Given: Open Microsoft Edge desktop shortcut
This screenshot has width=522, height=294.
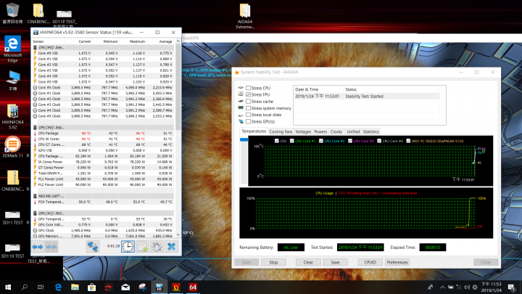Looking at the screenshot, I should pyautogui.click(x=12, y=47).
